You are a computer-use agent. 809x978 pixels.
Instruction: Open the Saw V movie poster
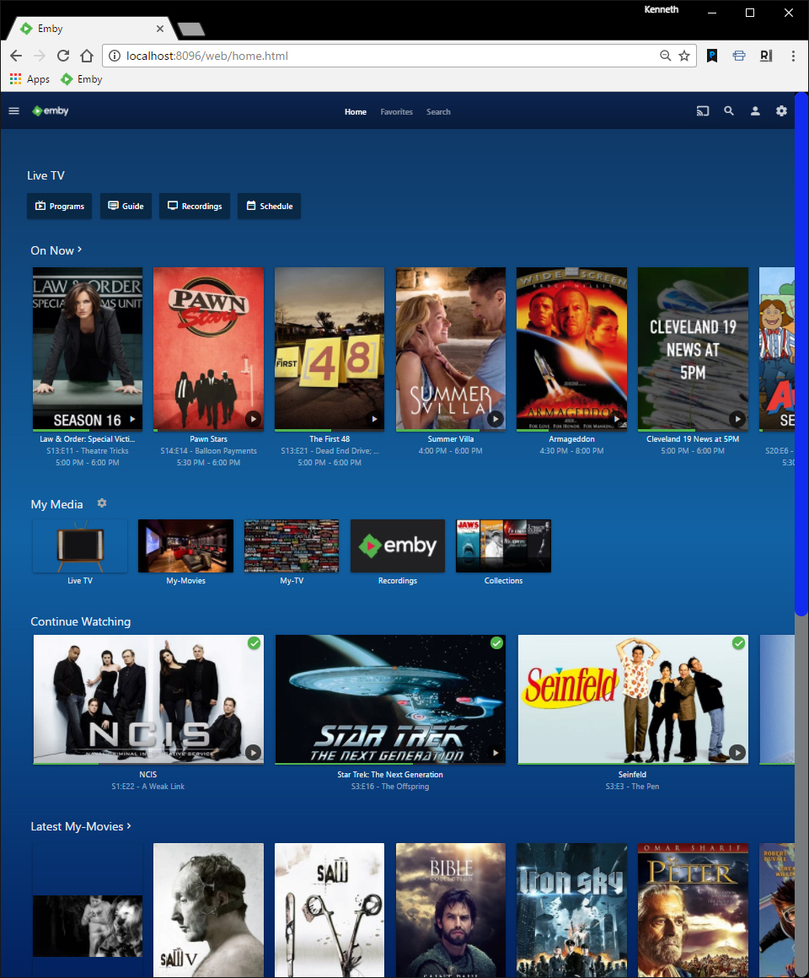(208, 910)
